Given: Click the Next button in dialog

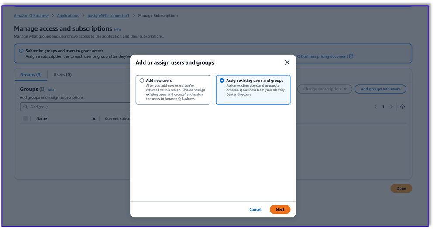Looking at the screenshot, I should pyautogui.click(x=280, y=210).
